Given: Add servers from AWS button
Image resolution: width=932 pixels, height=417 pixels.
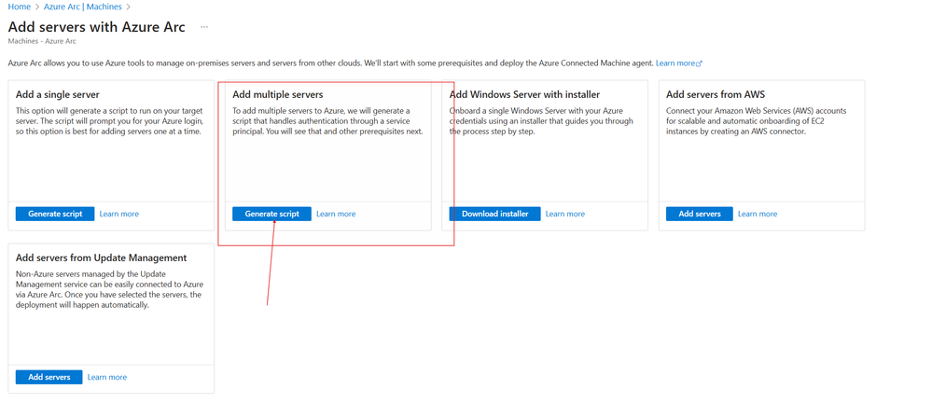Looking at the screenshot, I should tap(700, 214).
